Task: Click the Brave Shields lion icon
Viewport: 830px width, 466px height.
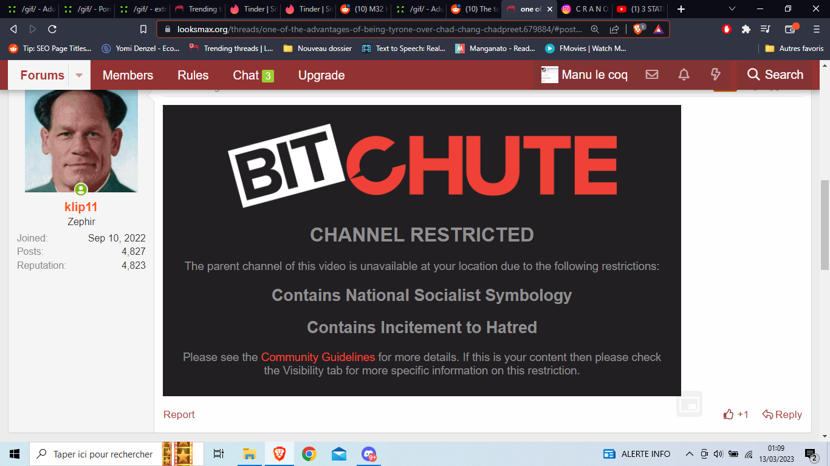Action: pyautogui.click(x=638, y=29)
